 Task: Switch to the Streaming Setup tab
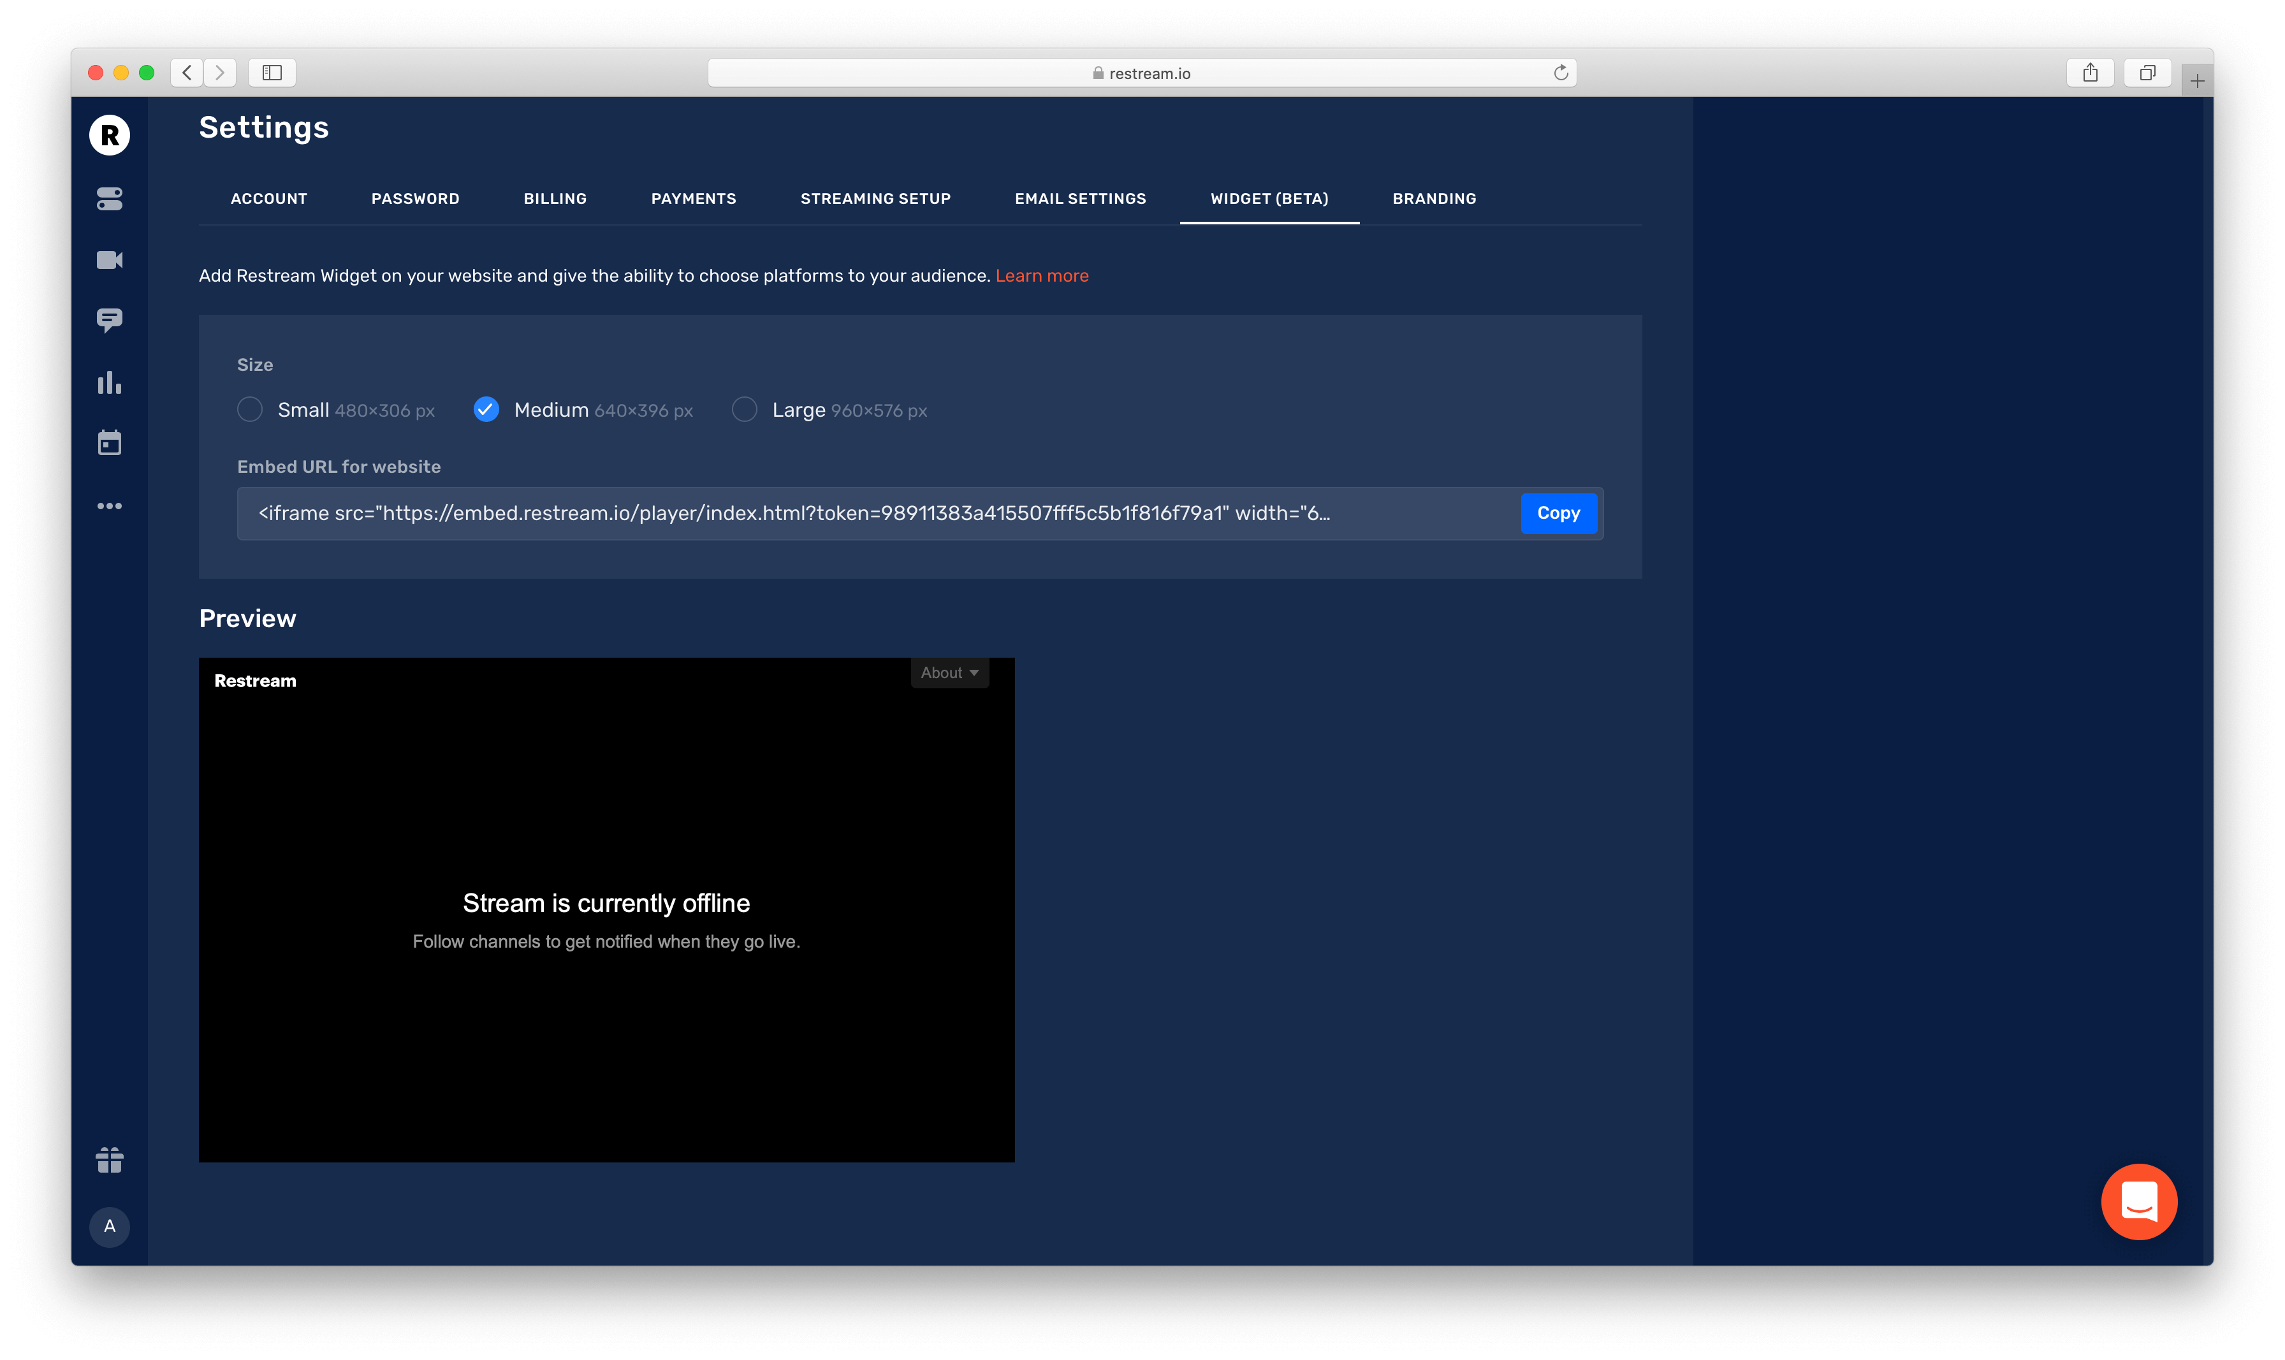point(875,199)
